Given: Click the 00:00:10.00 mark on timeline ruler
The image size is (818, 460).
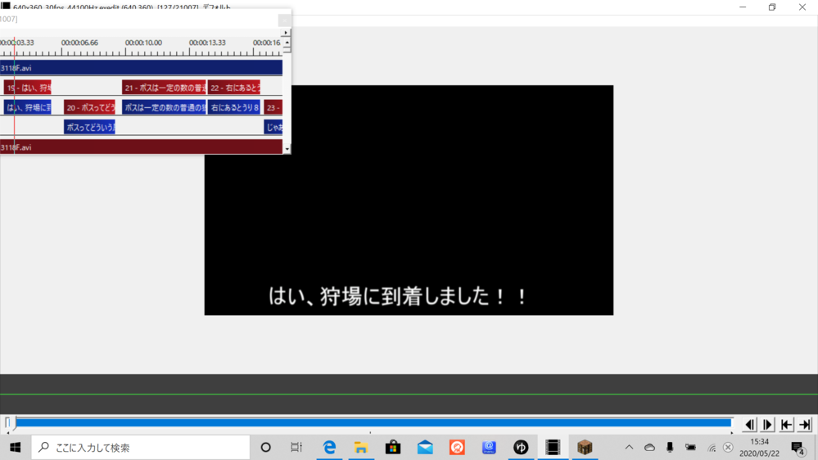Looking at the screenshot, I should pos(143,43).
